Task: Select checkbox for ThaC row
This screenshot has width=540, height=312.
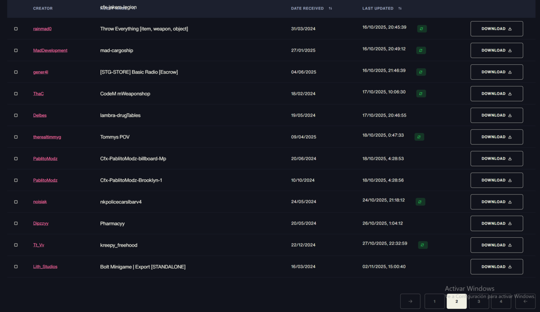Action: click(16, 94)
